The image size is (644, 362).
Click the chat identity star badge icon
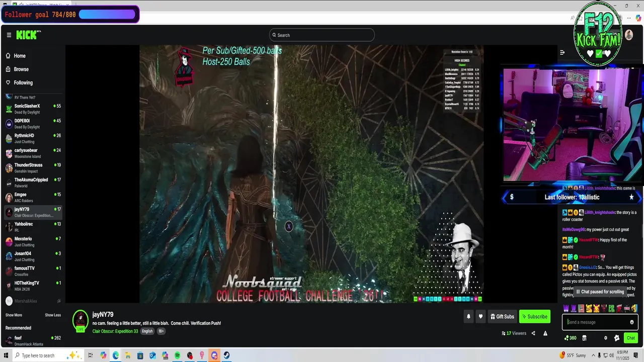click(617, 338)
